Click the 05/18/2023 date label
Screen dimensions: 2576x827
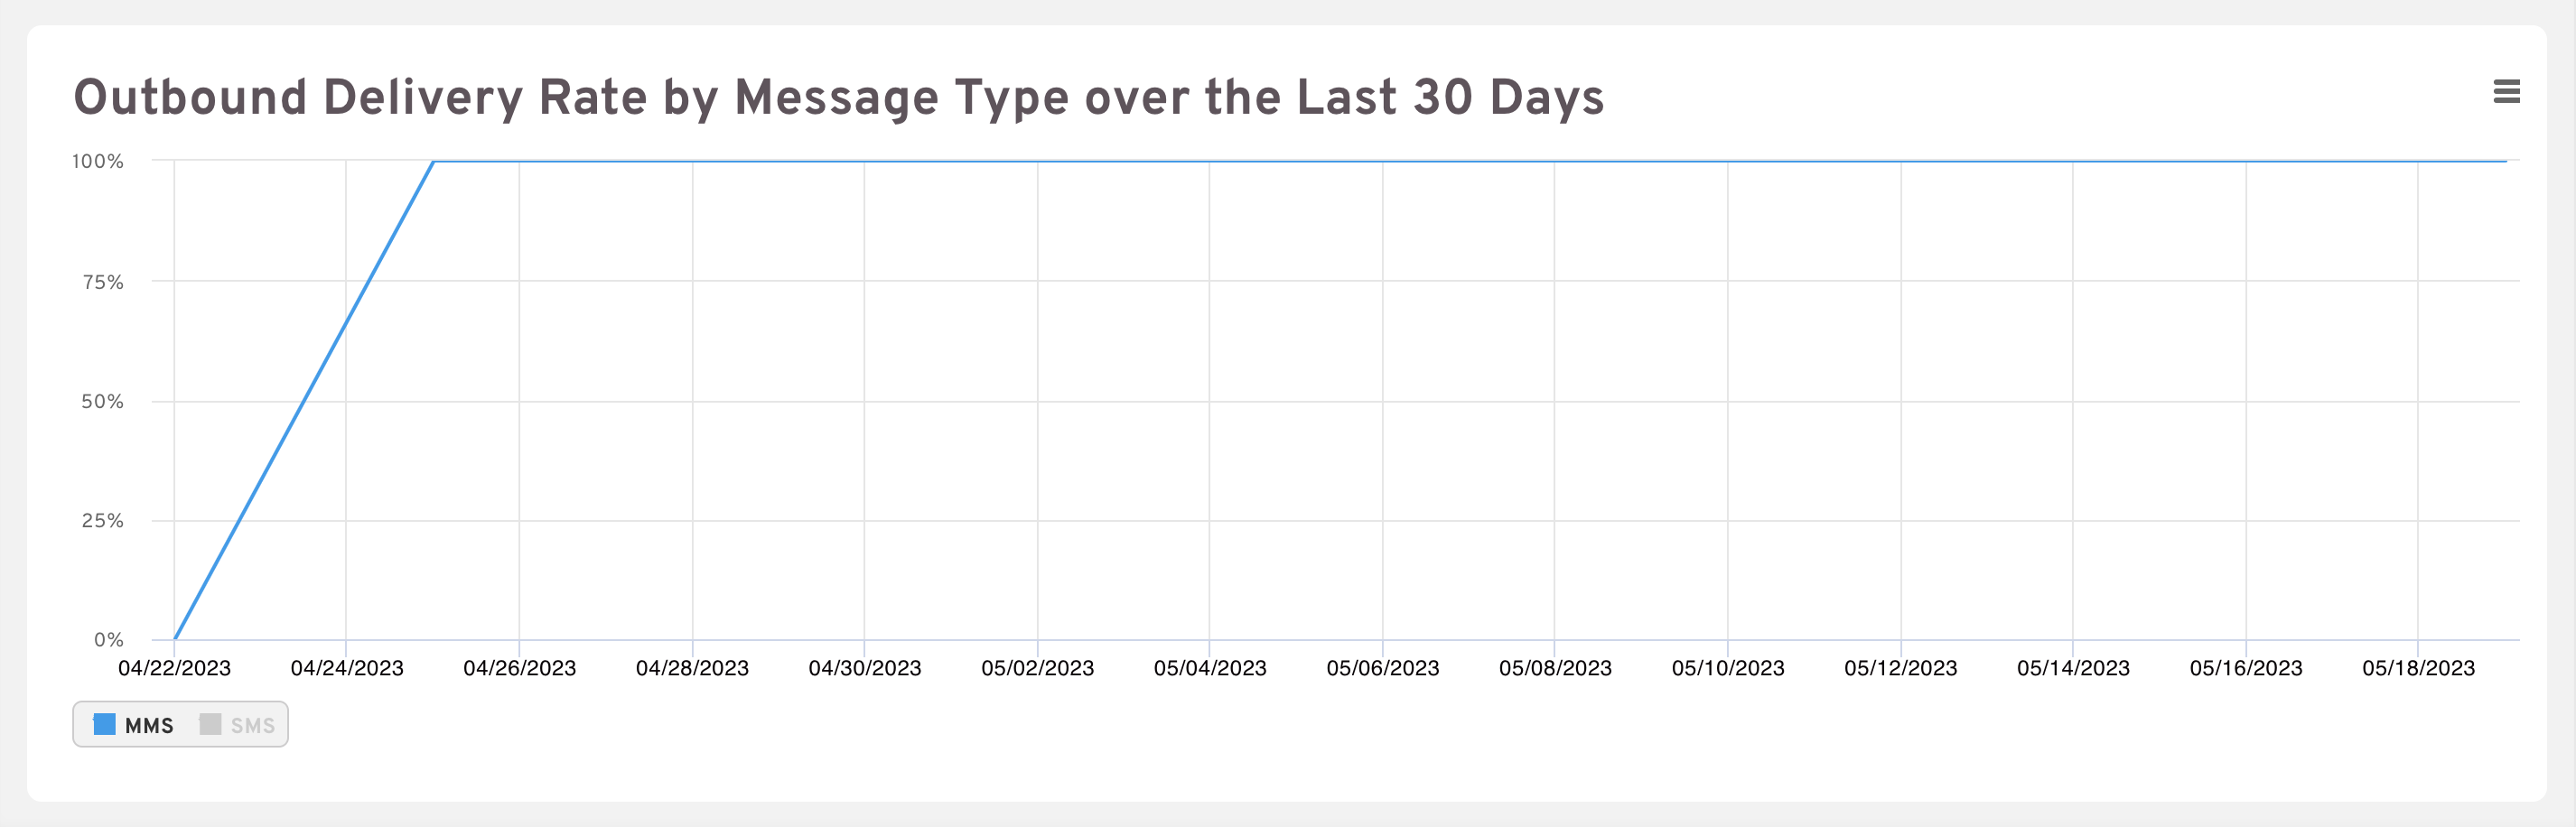(x=2418, y=668)
